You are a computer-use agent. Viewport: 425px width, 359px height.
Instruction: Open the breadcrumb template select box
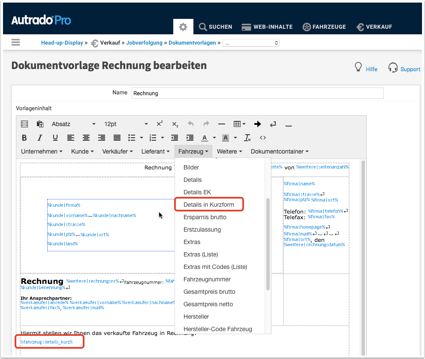251,43
